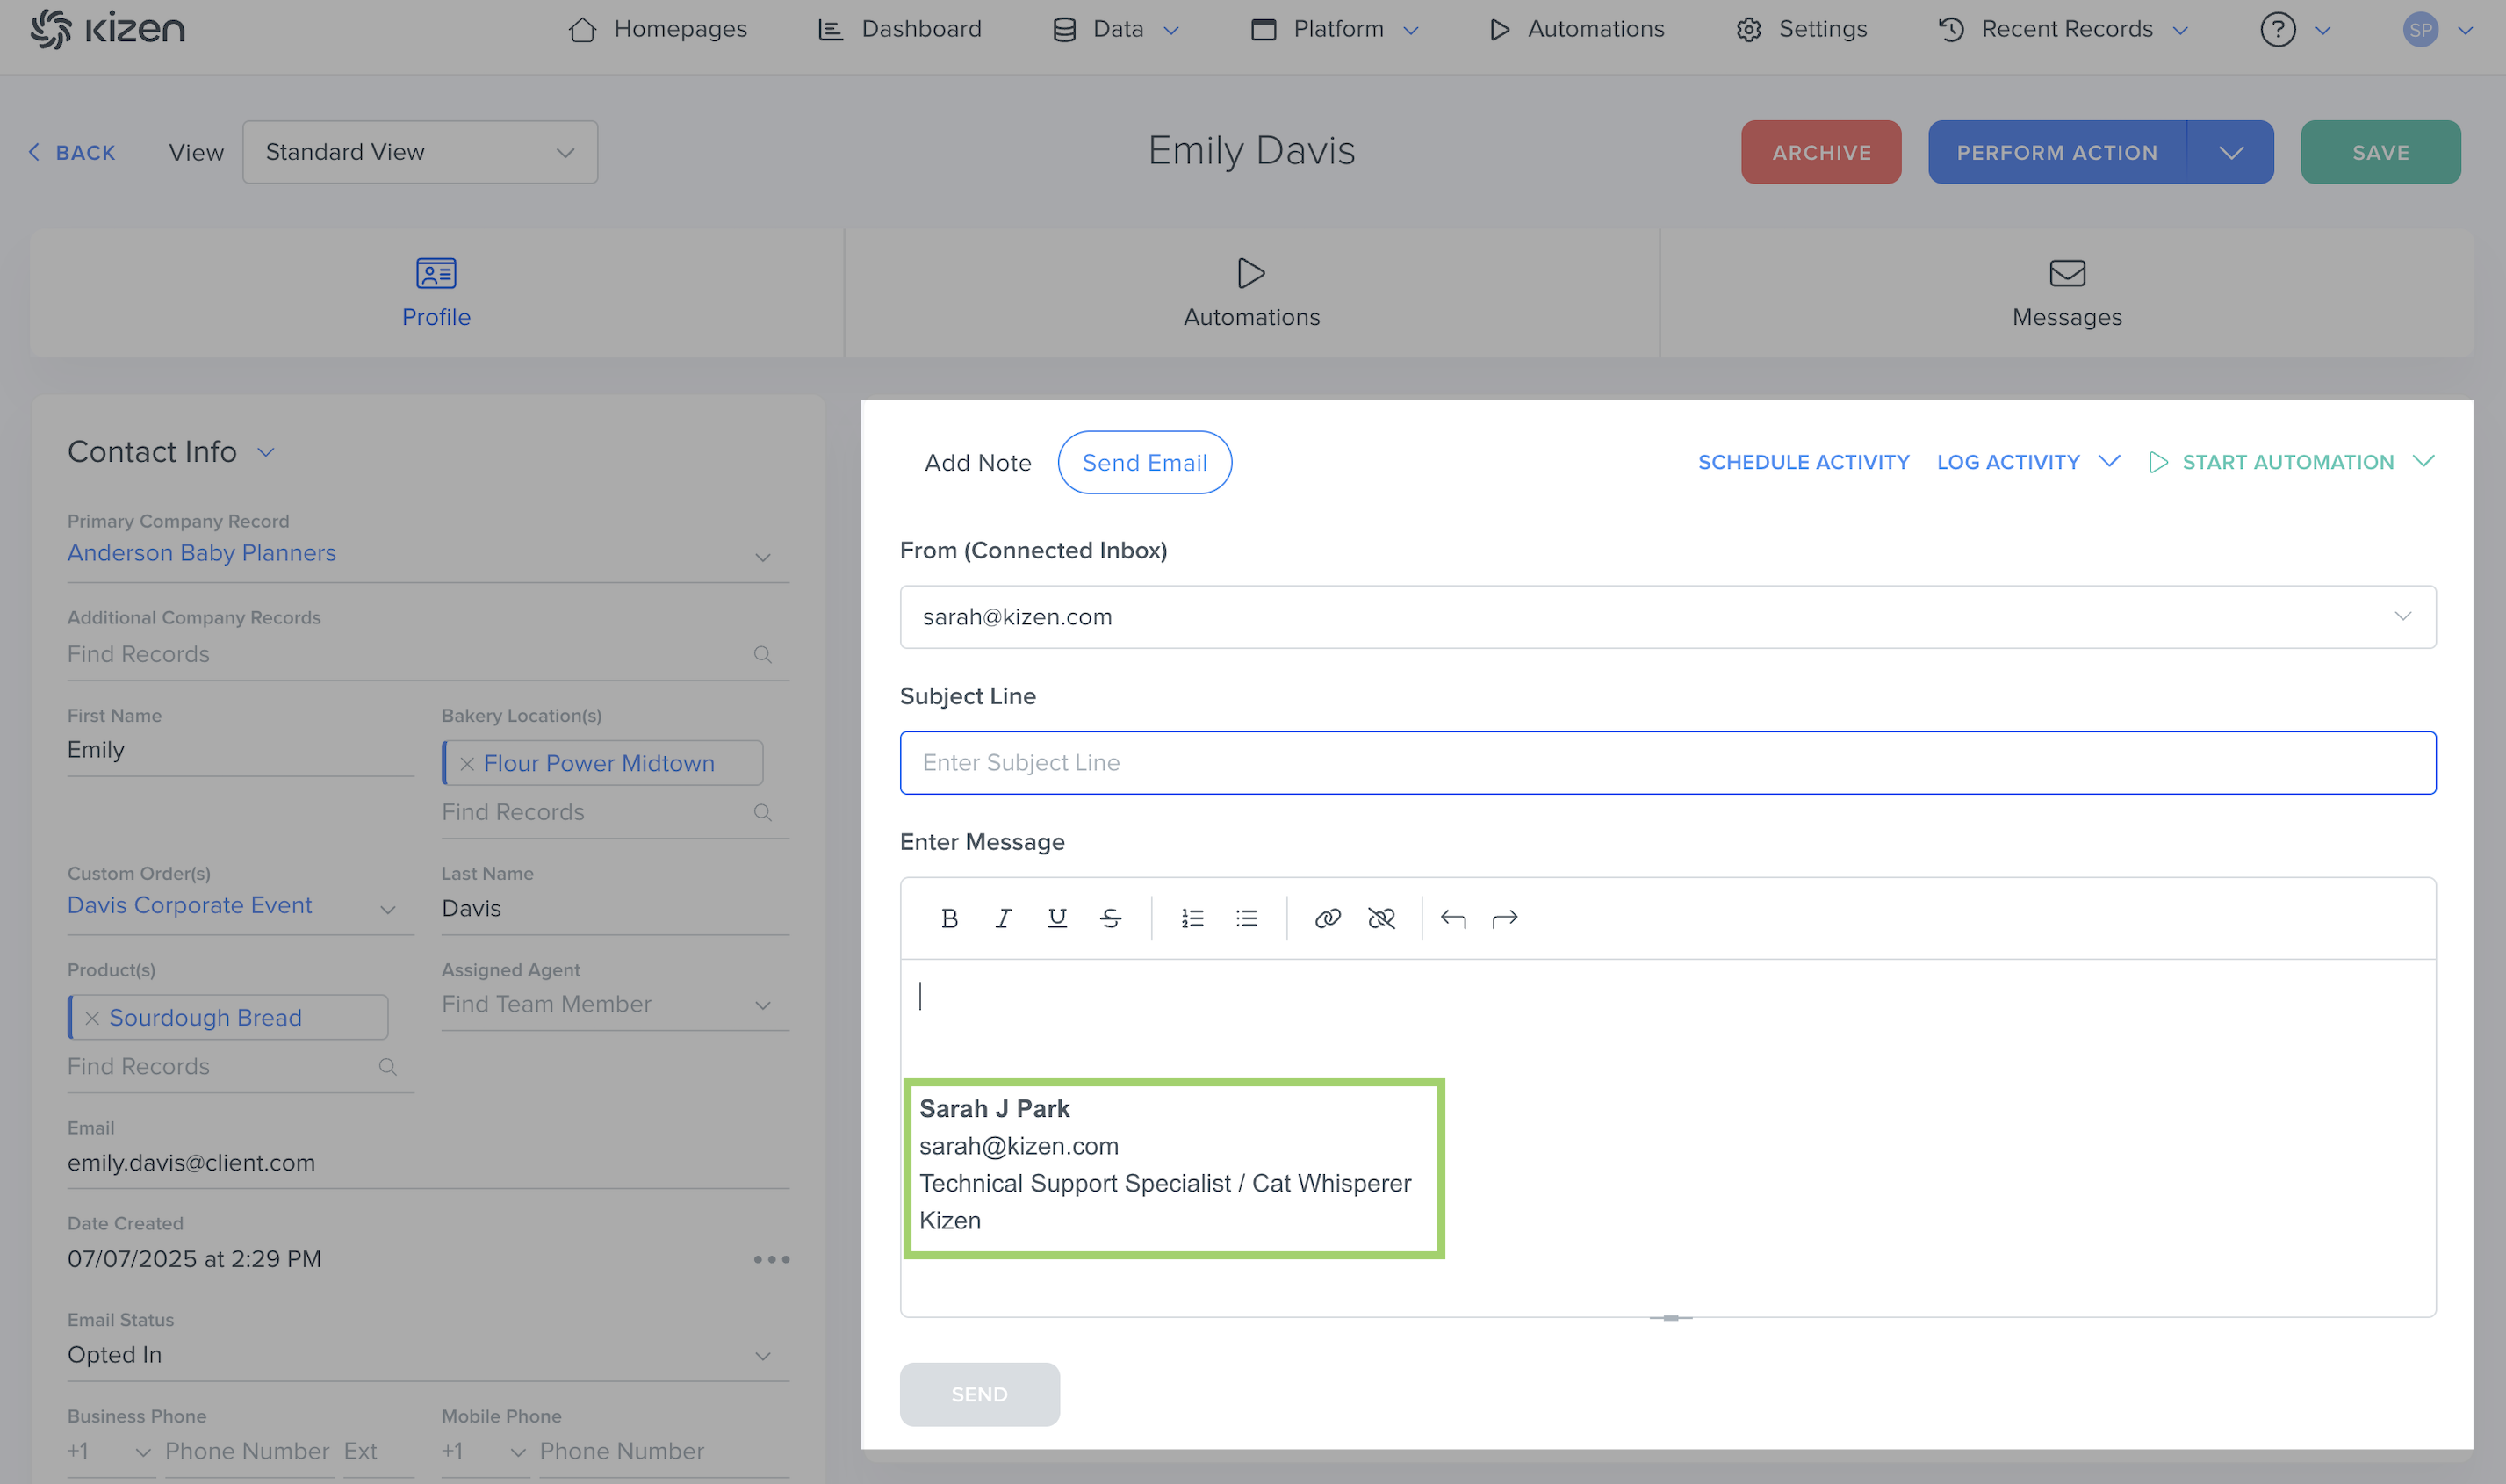Remove Flour Power Midtown bakery location
The image size is (2506, 1484).
(467, 764)
